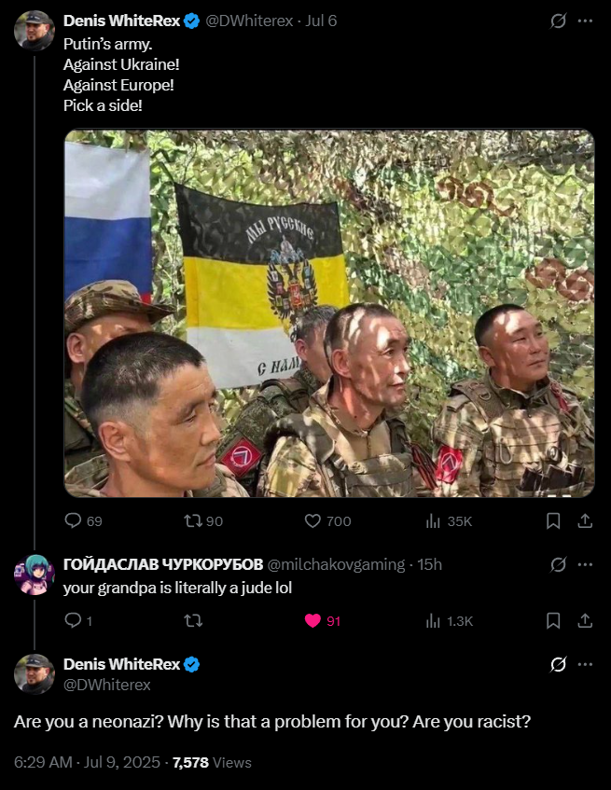Open the soldiers photo attachment

(329, 313)
